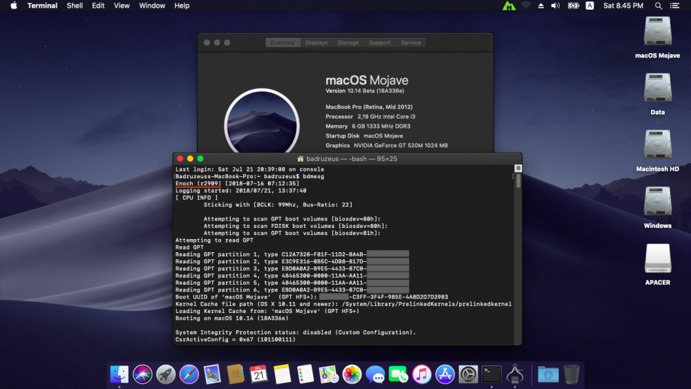This screenshot has width=691, height=389.
Task: Open Contacts from the Dock
Action: click(236, 374)
